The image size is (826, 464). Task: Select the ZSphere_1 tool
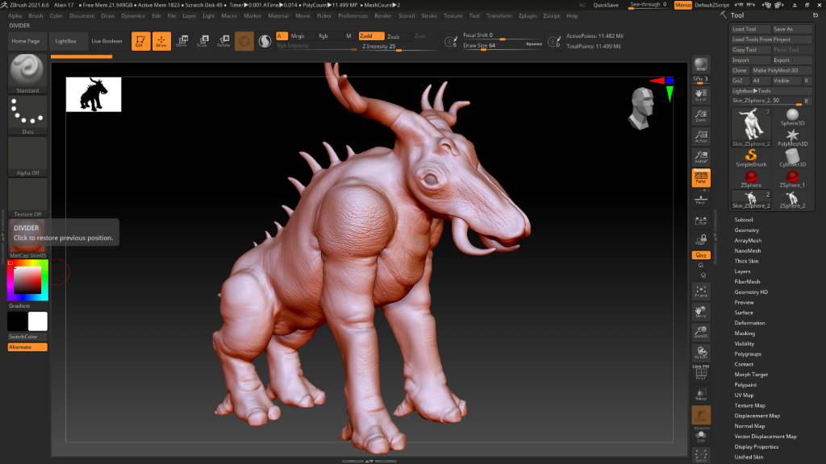click(792, 179)
